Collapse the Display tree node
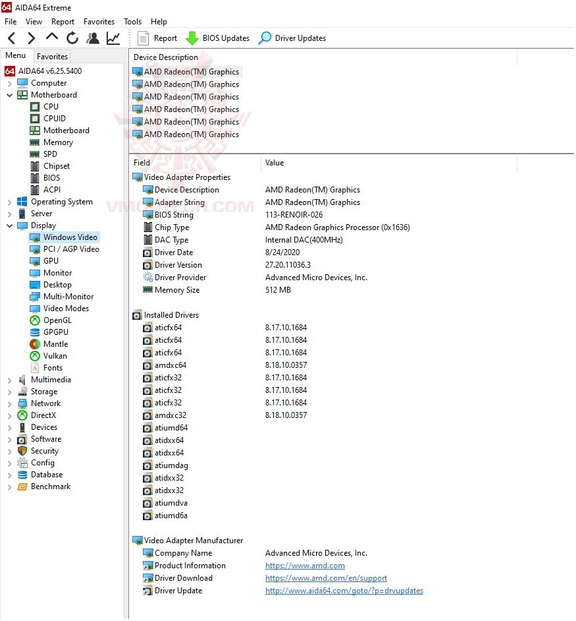This screenshot has height=621, width=576. [9, 226]
